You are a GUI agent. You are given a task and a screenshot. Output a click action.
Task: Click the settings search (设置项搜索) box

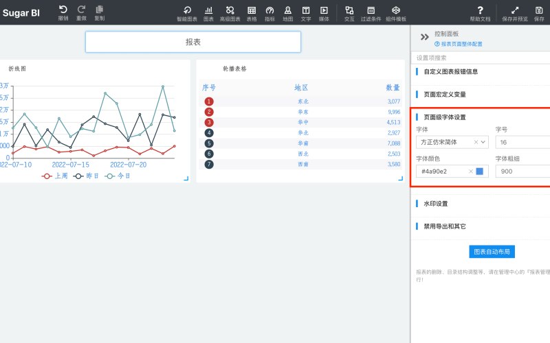click(x=481, y=58)
